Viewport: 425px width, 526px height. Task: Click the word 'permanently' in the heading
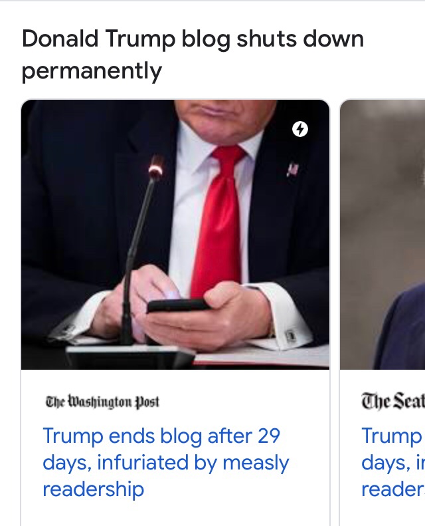(x=92, y=71)
